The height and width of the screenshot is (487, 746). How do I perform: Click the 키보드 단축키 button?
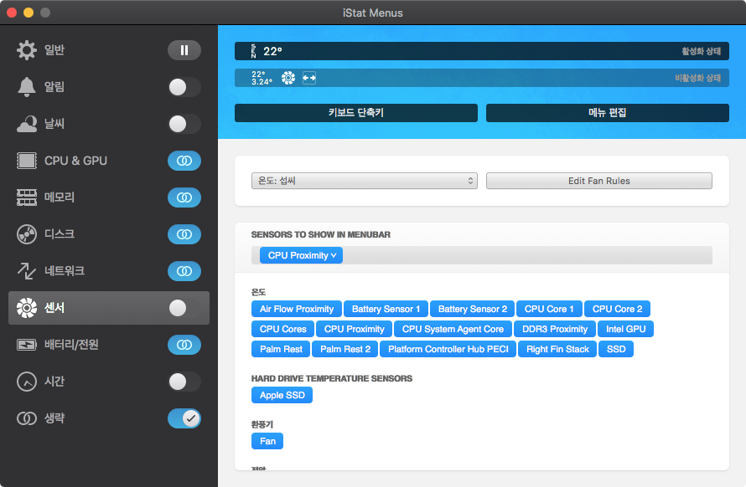(x=356, y=113)
